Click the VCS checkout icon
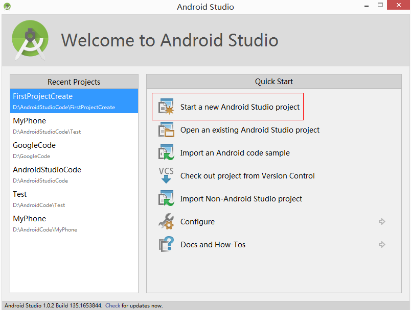The width and height of the screenshot is (411, 310). pyautogui.click(x=166, y=175)
